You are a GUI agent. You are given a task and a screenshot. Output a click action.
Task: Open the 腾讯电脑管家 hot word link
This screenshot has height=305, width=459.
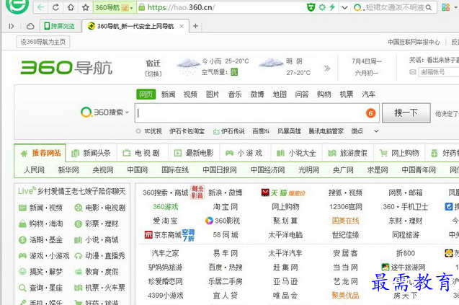[326, 131]
